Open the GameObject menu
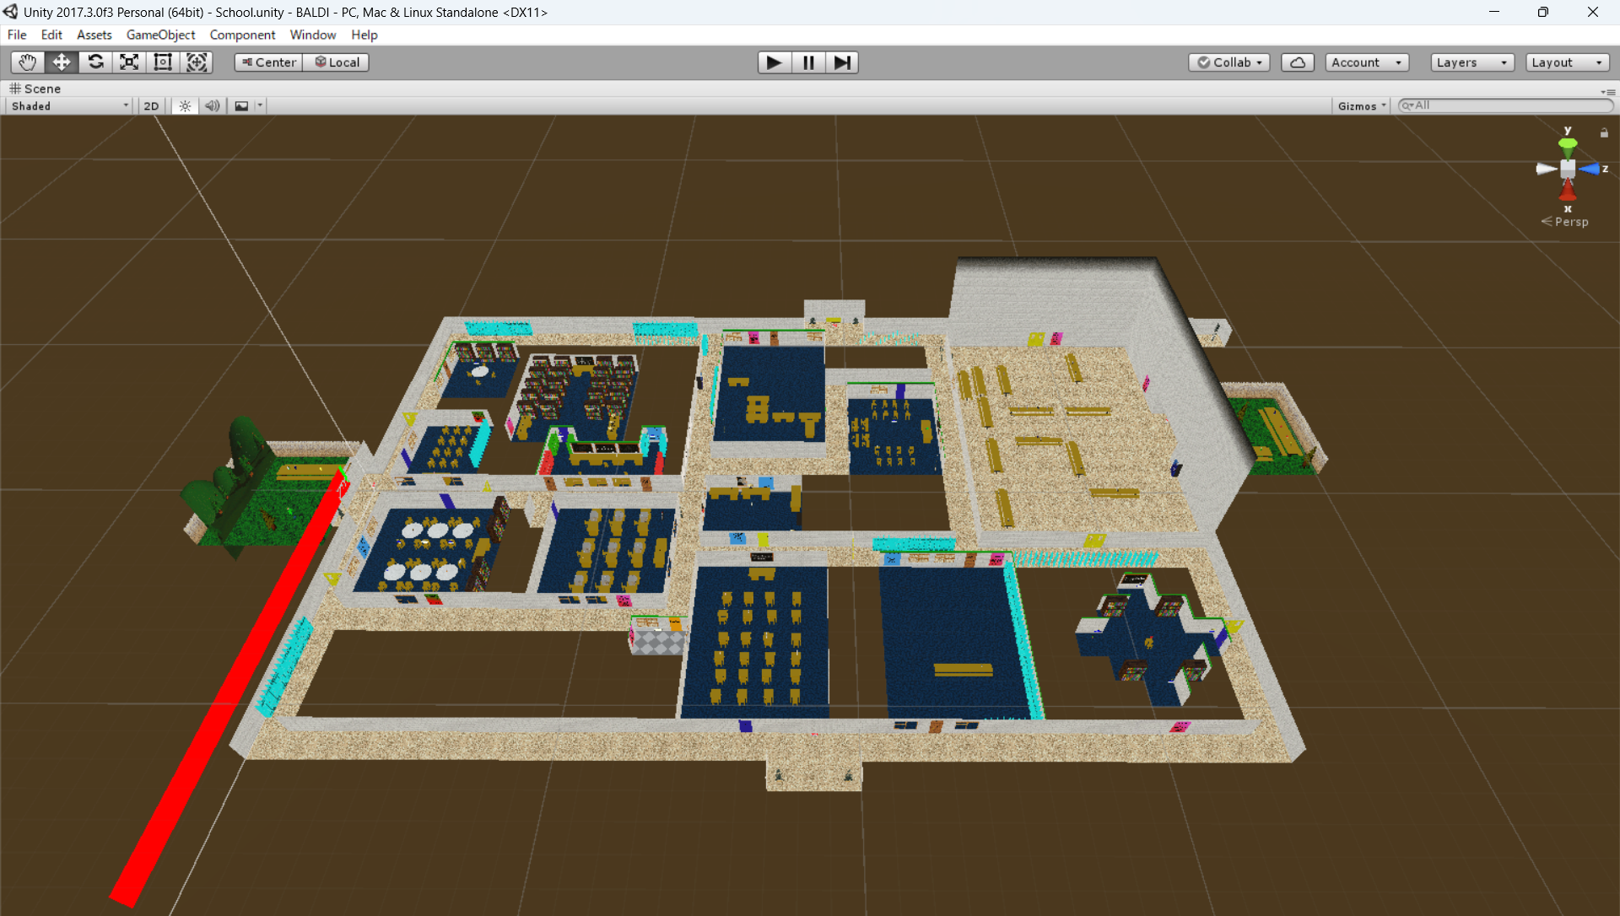Screen dimensions: 1620x916 click(x=160, y=35)
